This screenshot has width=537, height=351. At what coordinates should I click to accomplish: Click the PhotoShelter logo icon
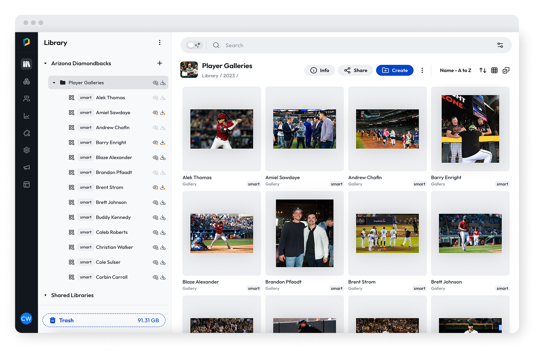(x=26, y=42)
